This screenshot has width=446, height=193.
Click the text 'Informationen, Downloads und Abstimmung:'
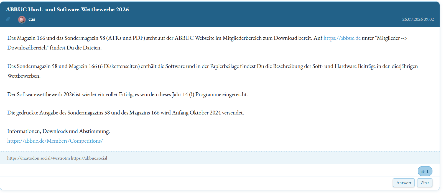(x=58, y=131)
